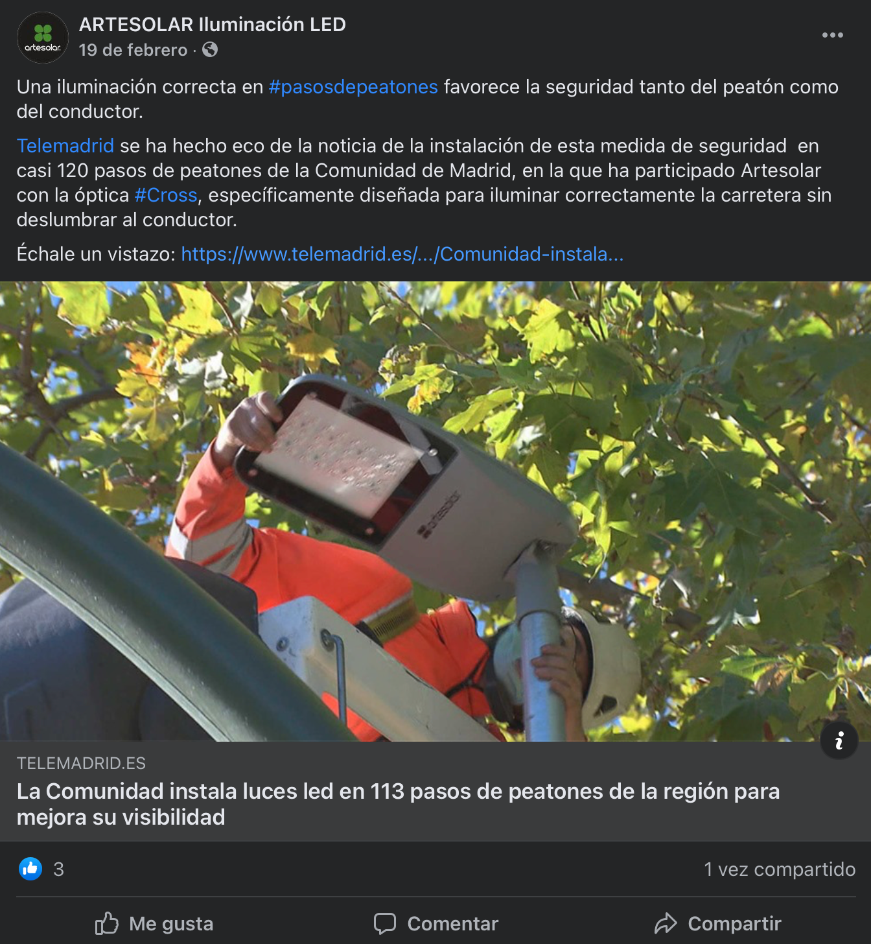Click the thumbs-up icon beside Me gusta
This screenshot has height=944, width=871.
click(107, 923)
